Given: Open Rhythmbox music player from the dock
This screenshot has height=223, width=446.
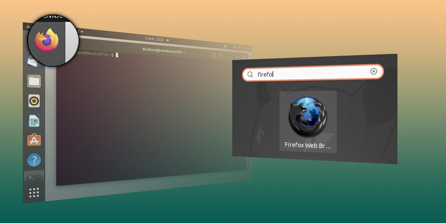Looking at the screenshot, I should pos(34,101).
